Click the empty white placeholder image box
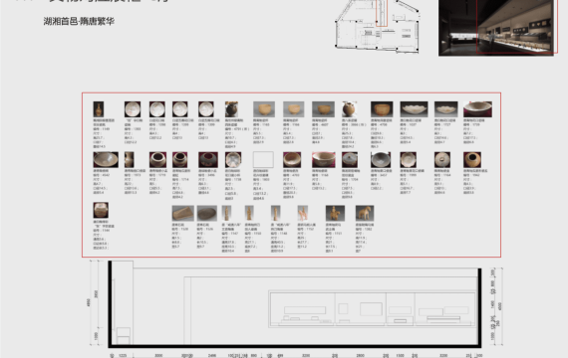 coord(263,159)
